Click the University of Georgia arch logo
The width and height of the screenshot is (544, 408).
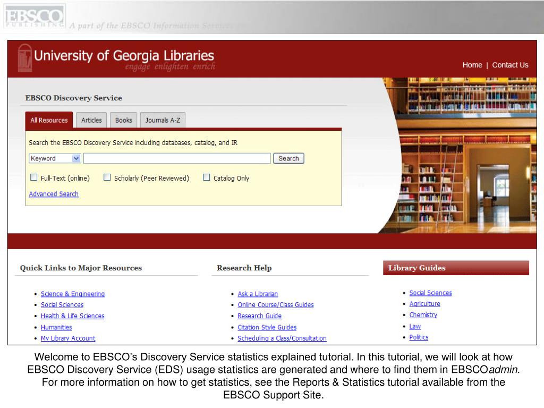(x=24, y=58)
